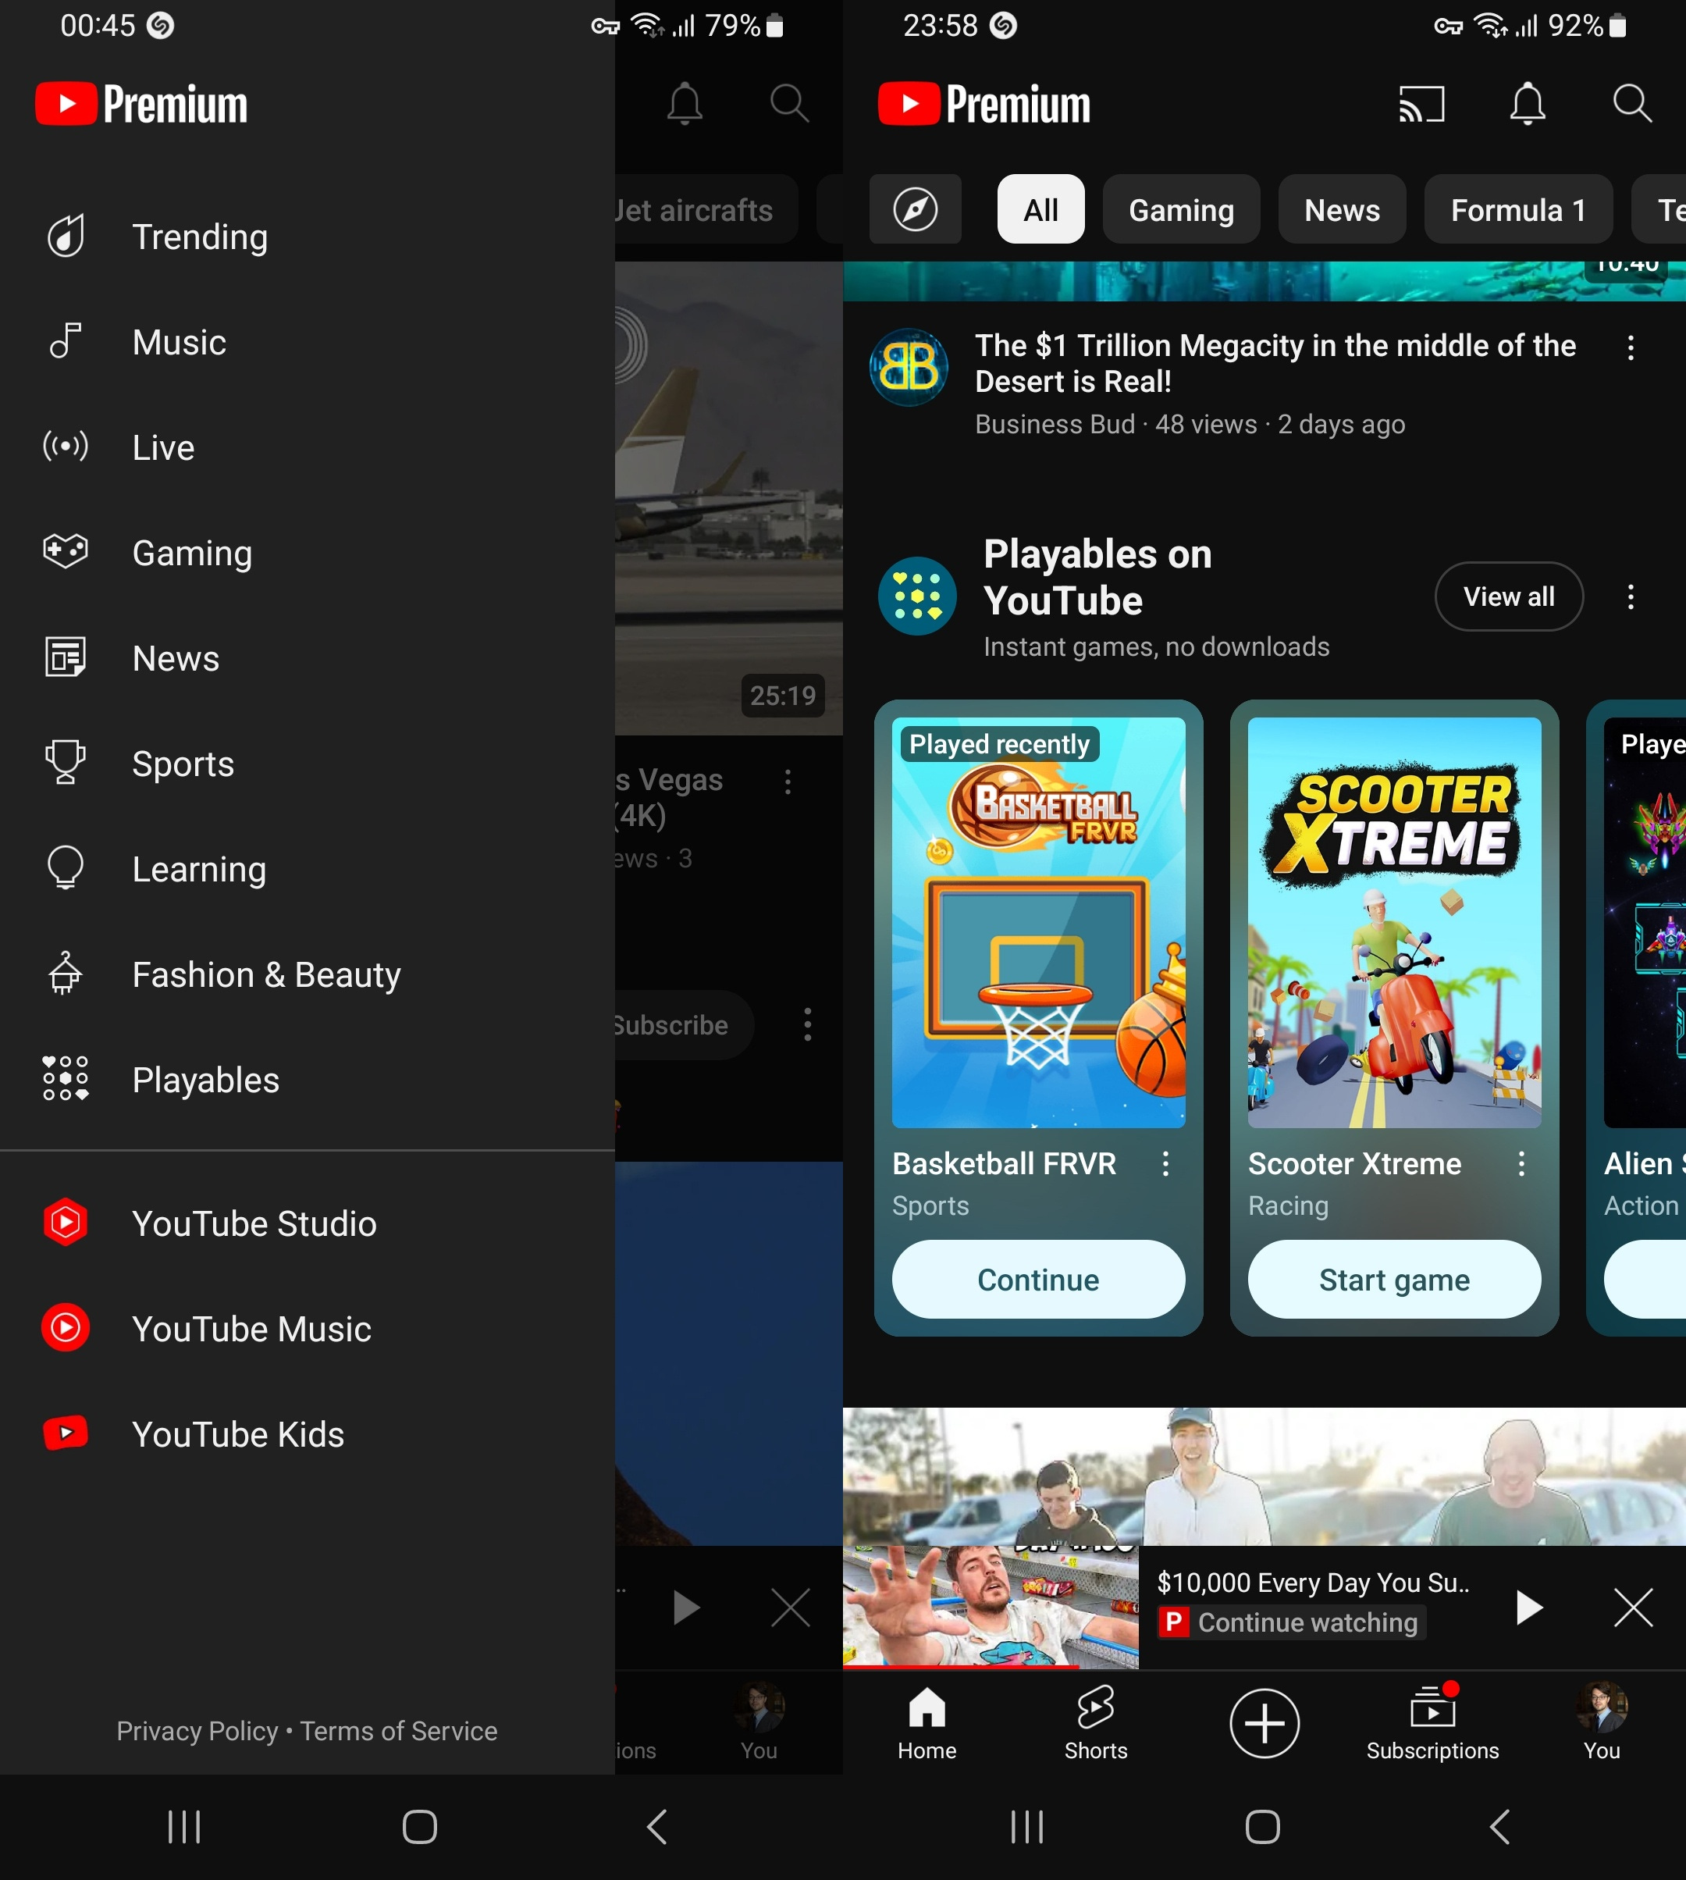Viewport: 1686px width, 1880px height.
Task: Open the Business Bud channel avatar
Action: click(909, 367)
